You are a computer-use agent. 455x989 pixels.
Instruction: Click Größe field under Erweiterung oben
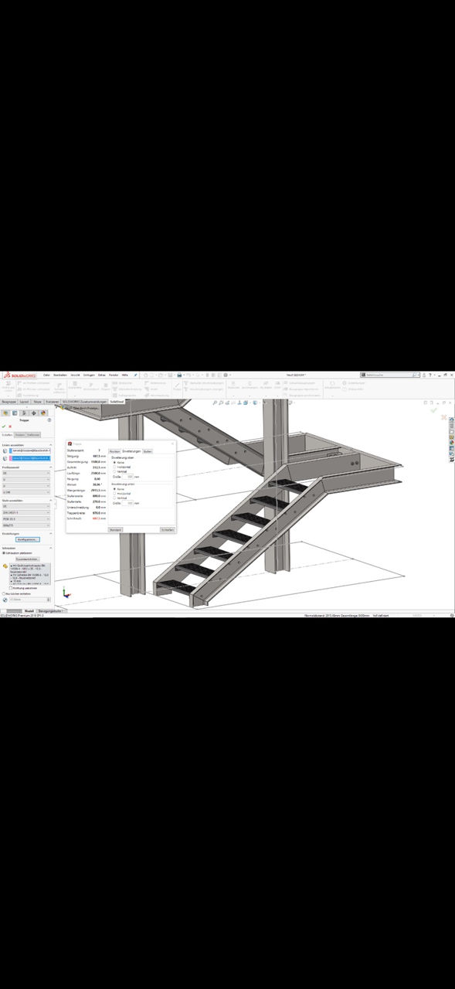click(x=128, y=477)
